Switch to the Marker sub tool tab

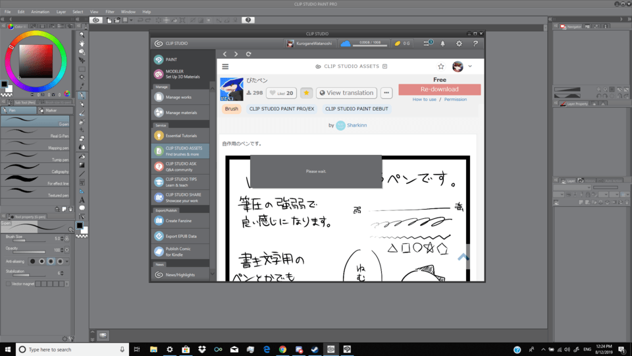pos(55,110)
